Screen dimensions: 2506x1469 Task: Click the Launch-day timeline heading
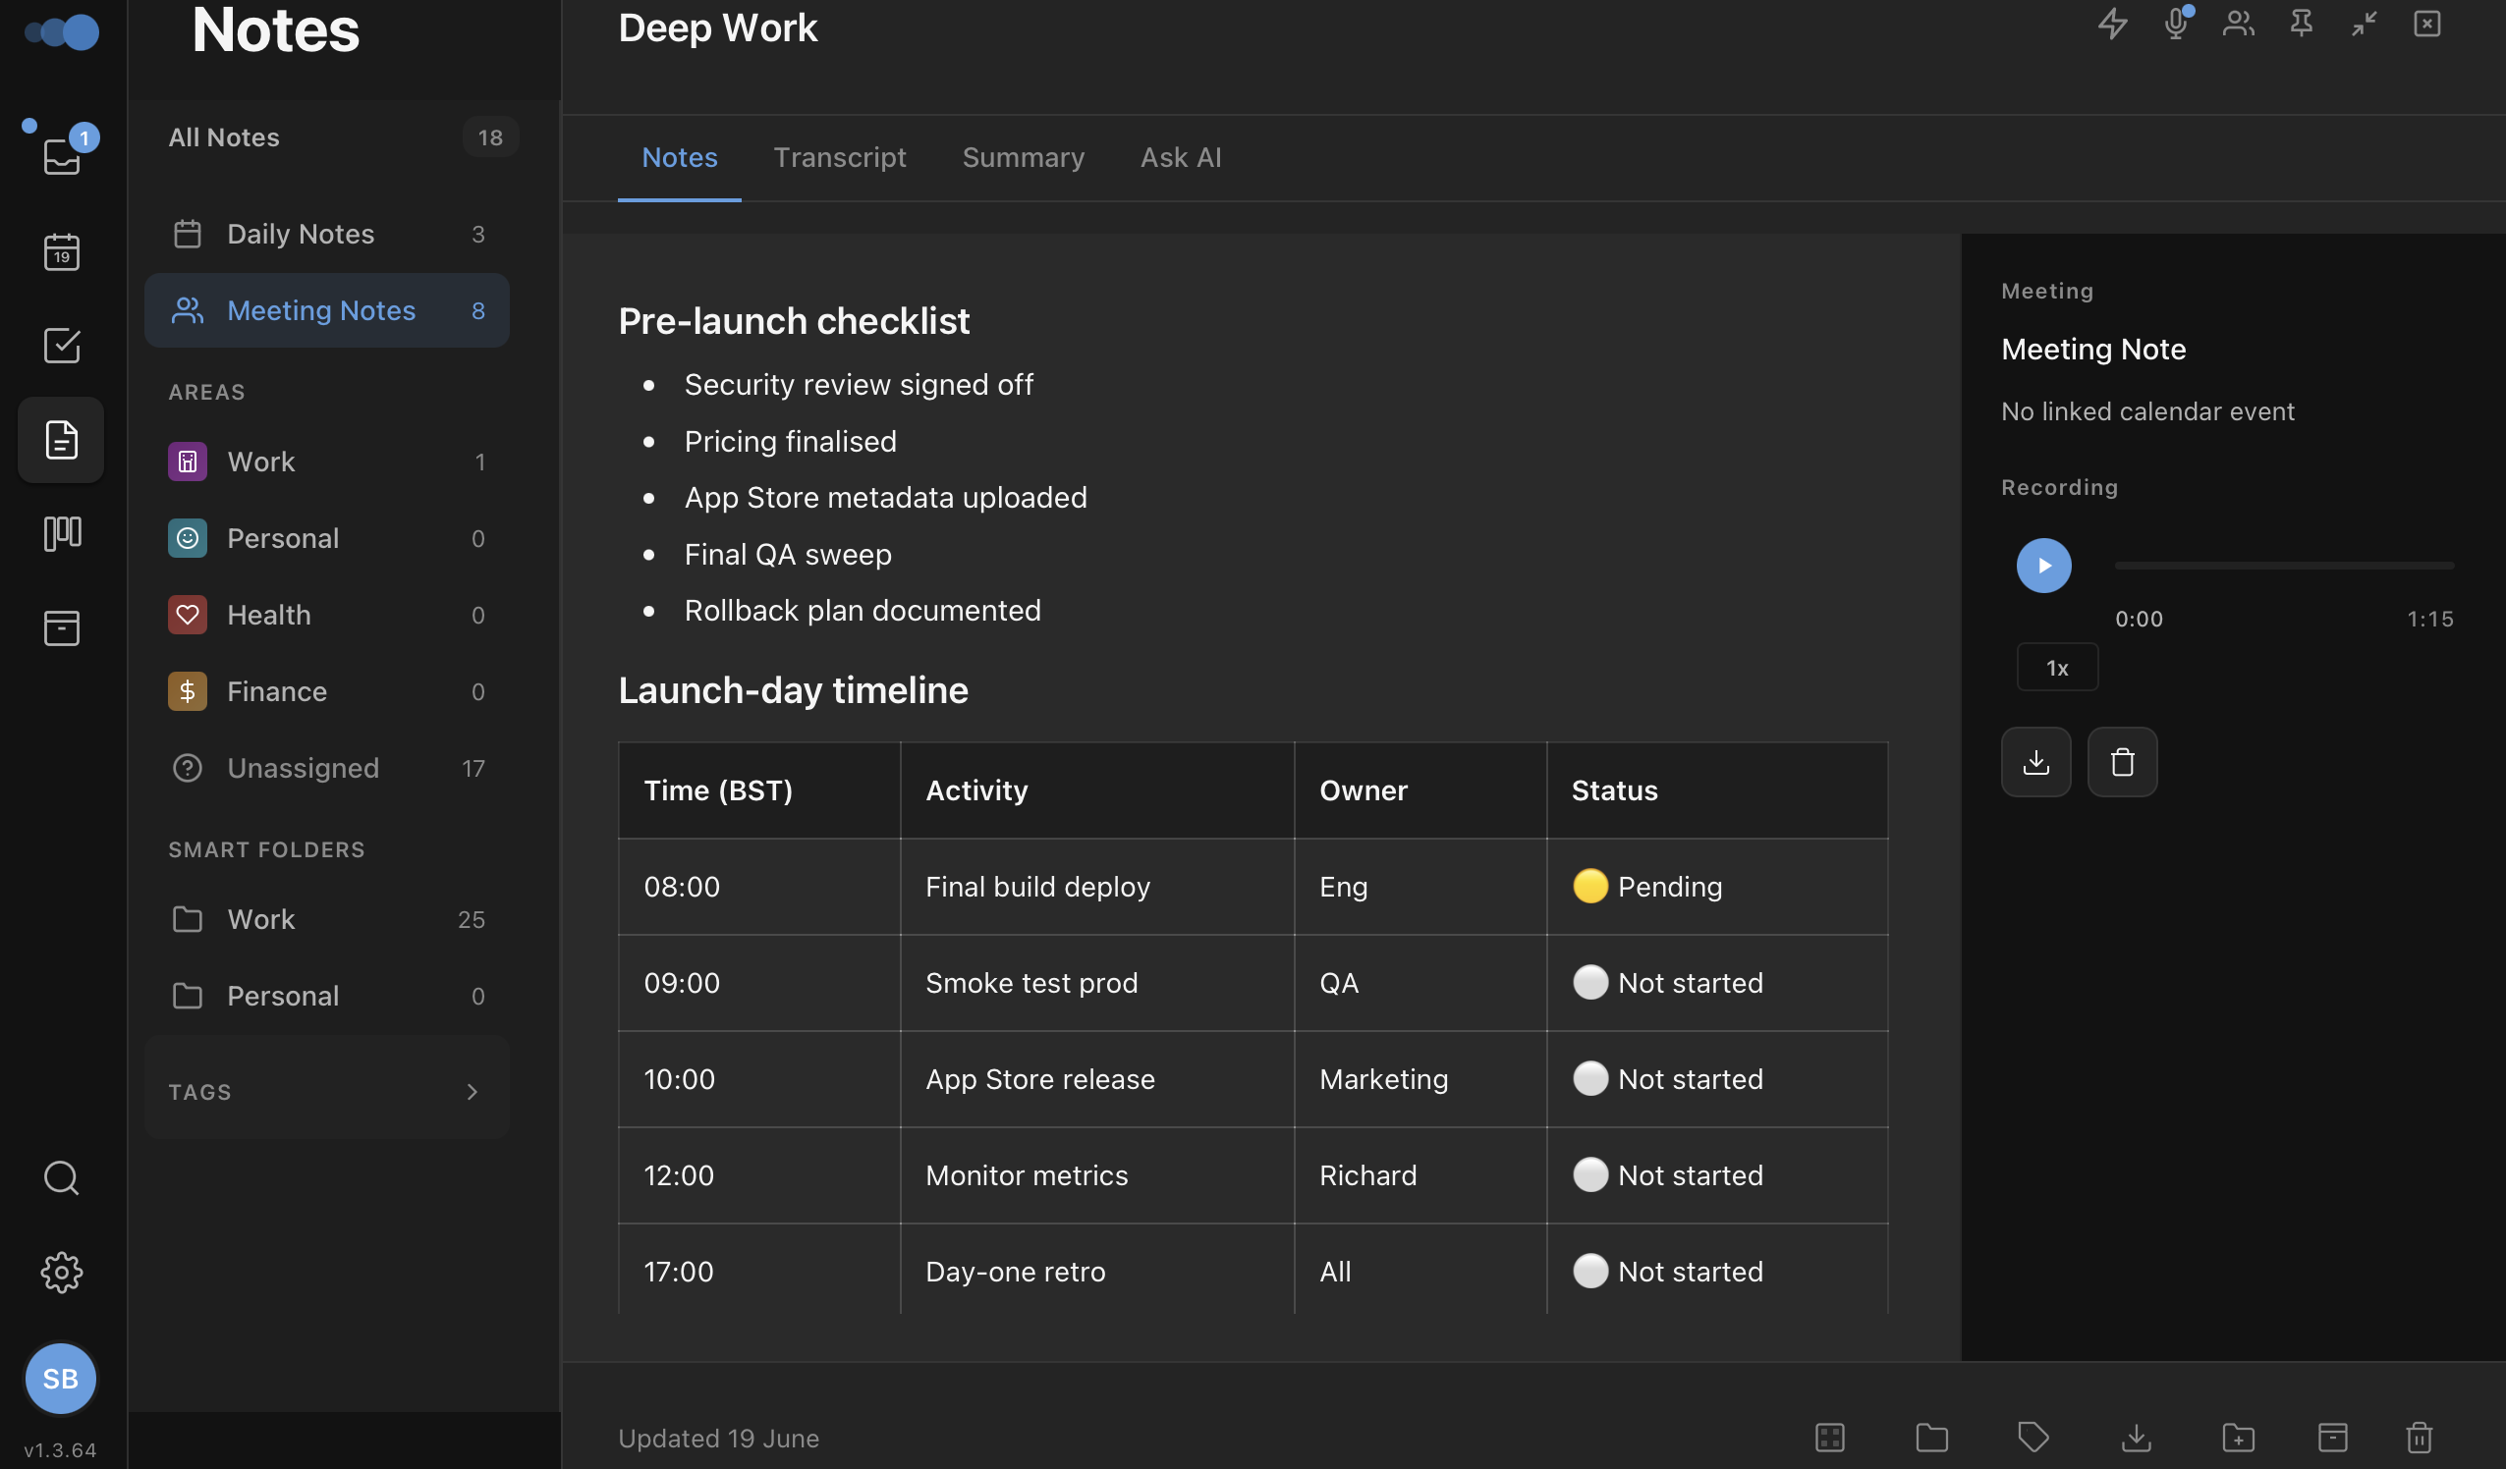pos(793,689)
